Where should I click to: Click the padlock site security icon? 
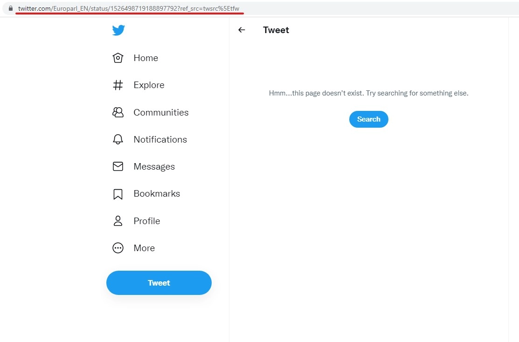tap(11, 8)
